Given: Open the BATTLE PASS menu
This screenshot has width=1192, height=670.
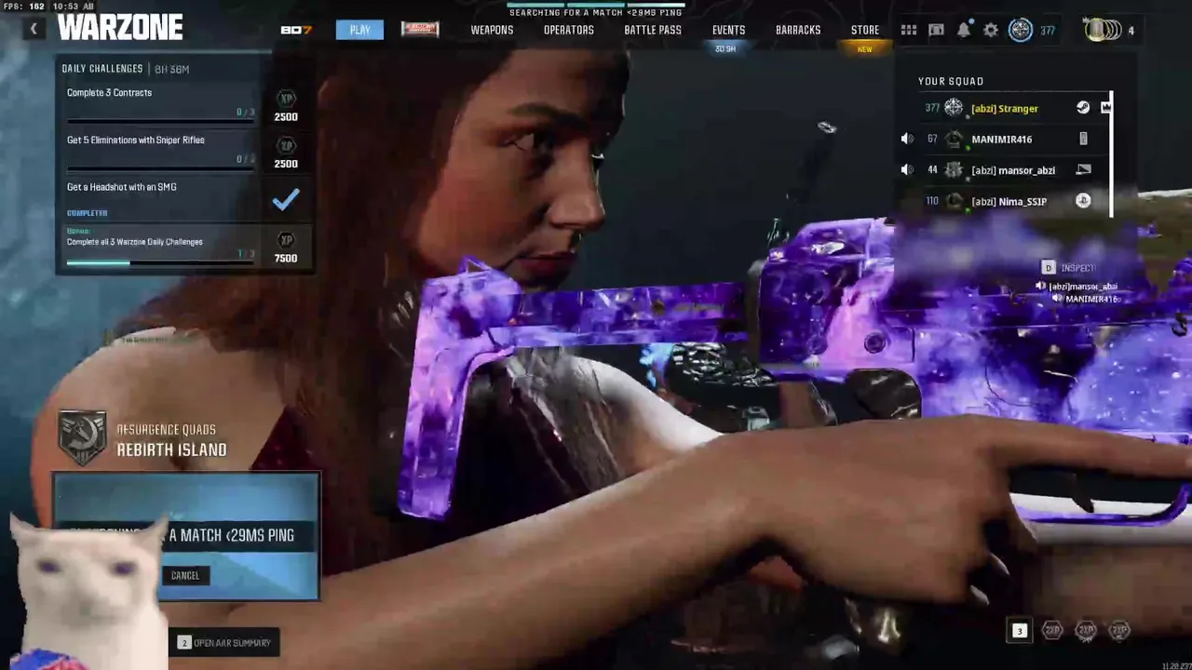Looking at the screenshot, I should click(653, 30).
